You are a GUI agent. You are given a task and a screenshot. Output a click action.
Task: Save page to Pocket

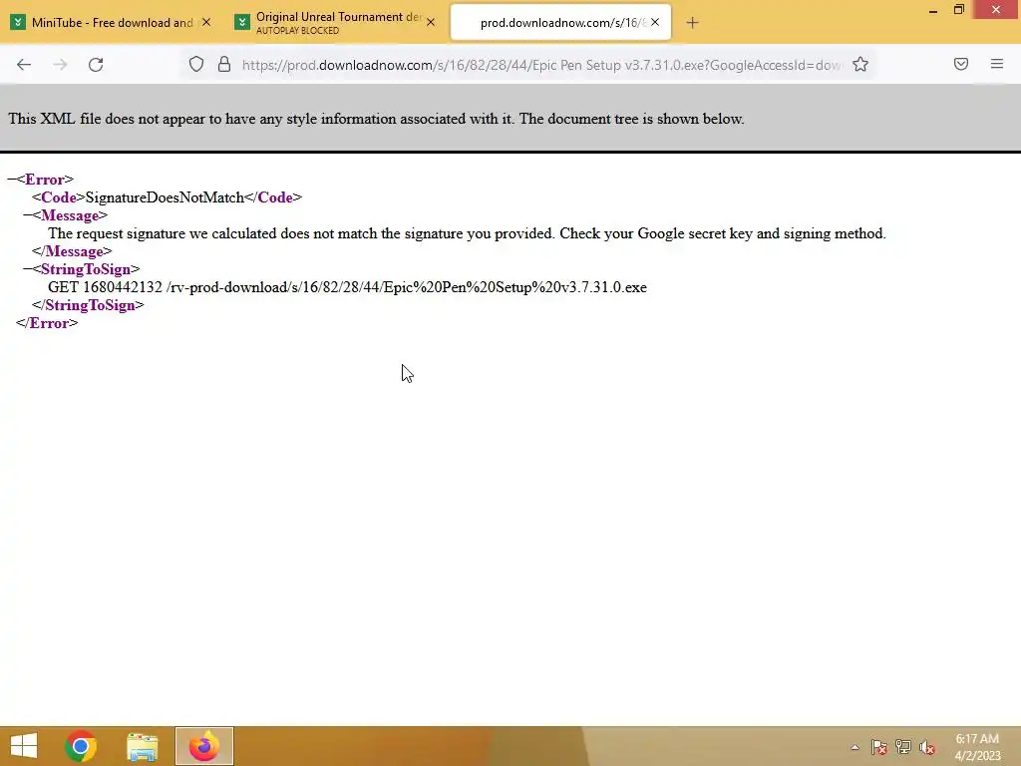tap(961, 64)
